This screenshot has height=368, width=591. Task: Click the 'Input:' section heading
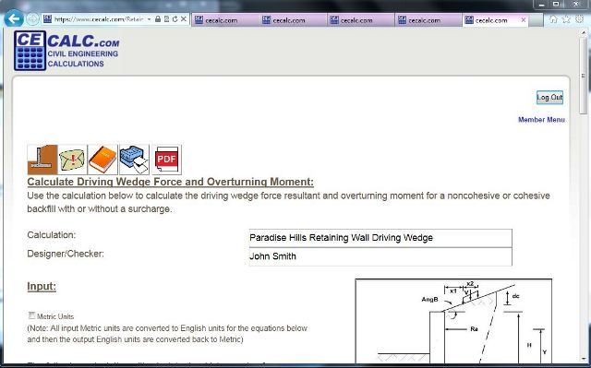tap(42, 286)
